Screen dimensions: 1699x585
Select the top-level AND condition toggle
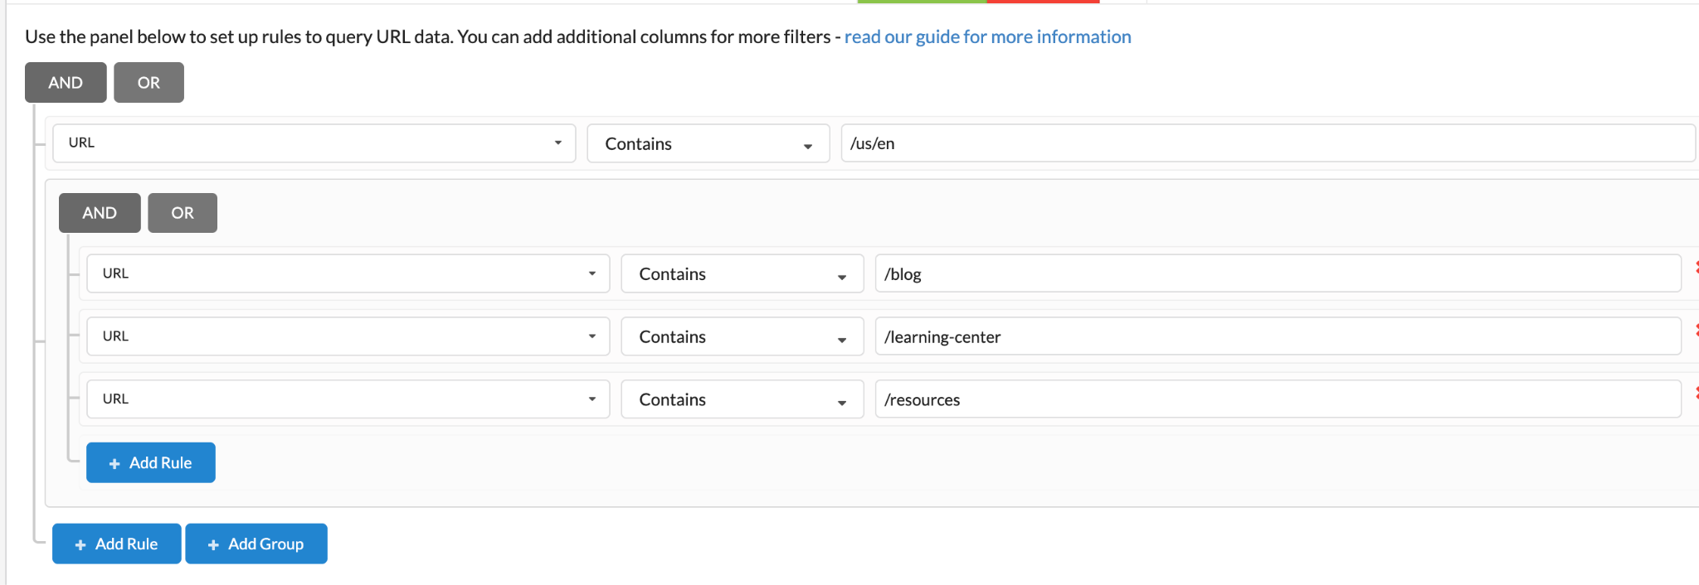point(66,83)
